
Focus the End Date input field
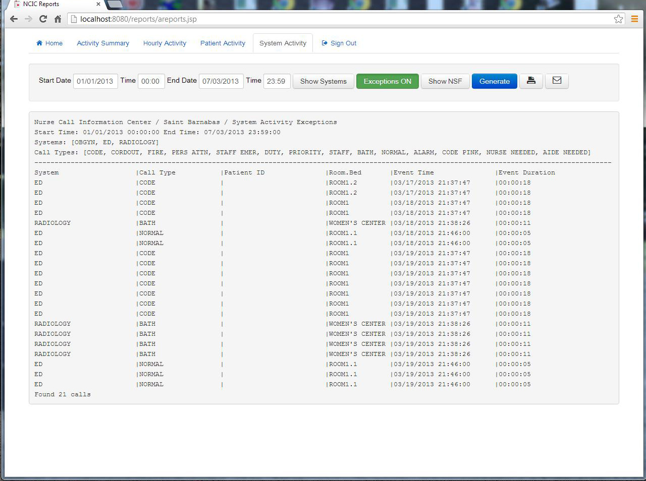[221, 81]
